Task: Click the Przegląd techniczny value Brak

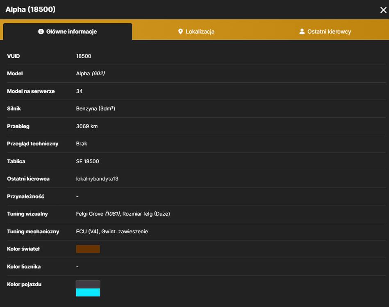Action: 82,144
